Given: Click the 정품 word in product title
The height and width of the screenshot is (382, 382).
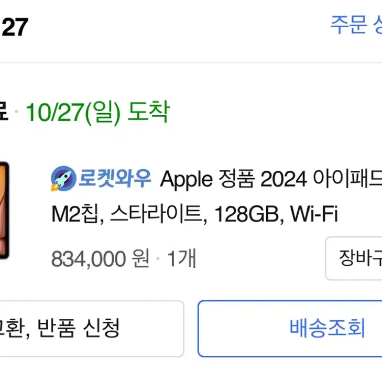Looking at the screenshot, I should [236, 179].
